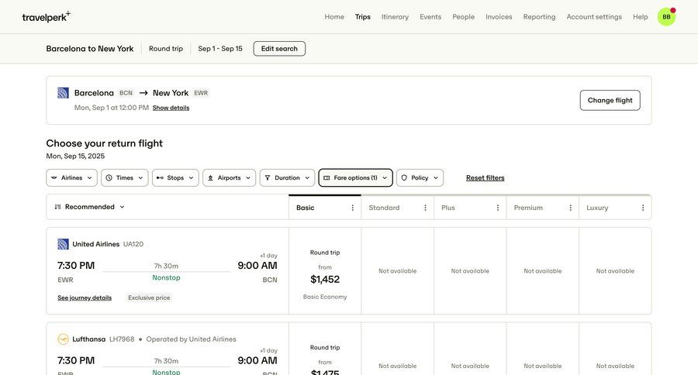Open Luxury column three-dot options

643,208
